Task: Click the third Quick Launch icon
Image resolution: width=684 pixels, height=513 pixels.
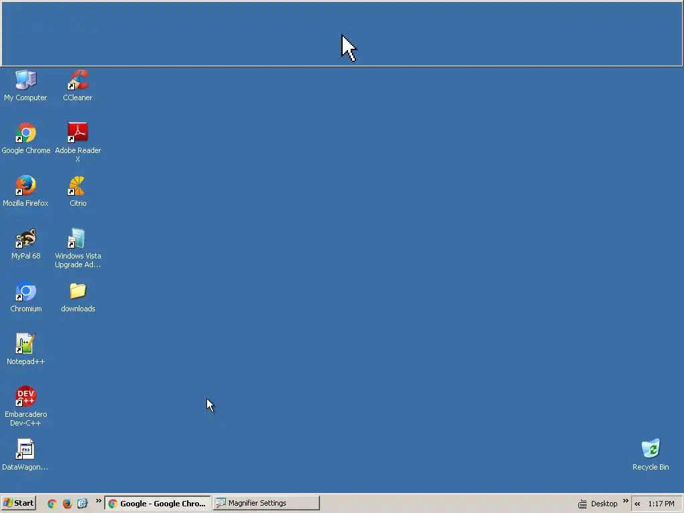Action: [82, 504]
